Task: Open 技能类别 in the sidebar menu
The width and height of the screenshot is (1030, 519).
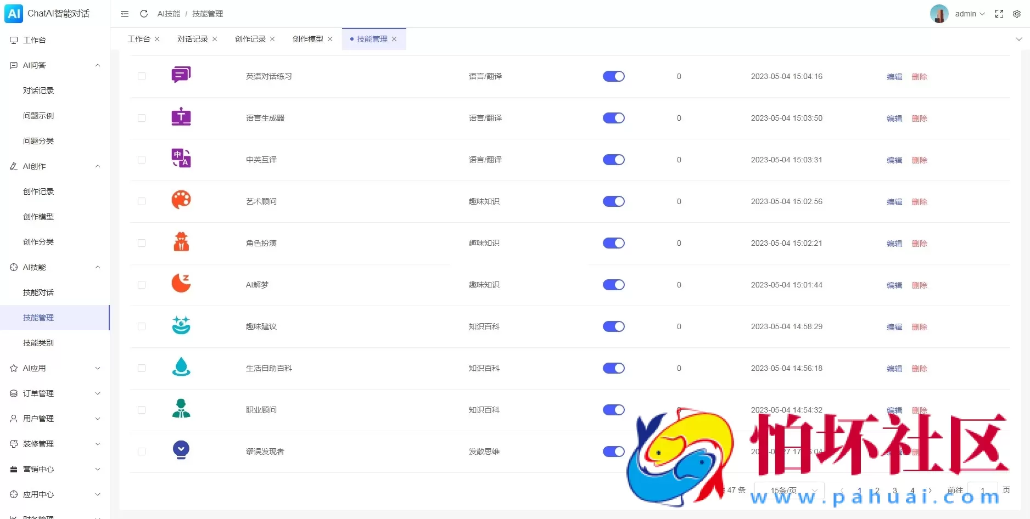Action: pyautogui.click(x=38, y=342)
